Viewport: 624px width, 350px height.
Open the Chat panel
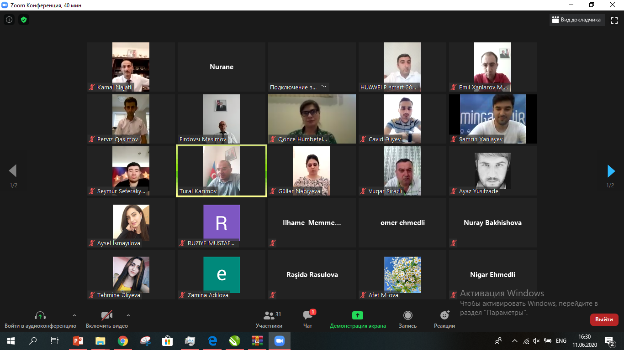(x=308, y=319)
